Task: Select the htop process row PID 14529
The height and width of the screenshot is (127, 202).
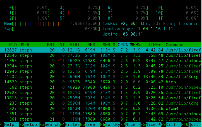Action: click(101, 82)
